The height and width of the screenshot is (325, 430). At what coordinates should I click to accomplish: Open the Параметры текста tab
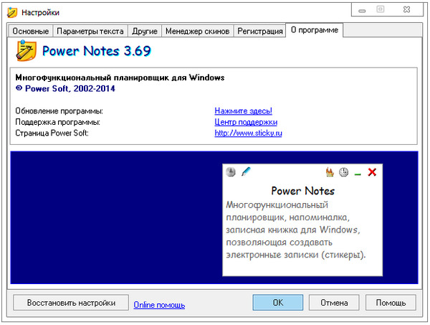[90, 31]
